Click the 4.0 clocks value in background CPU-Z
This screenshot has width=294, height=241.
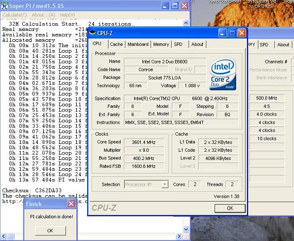(267, 114)
